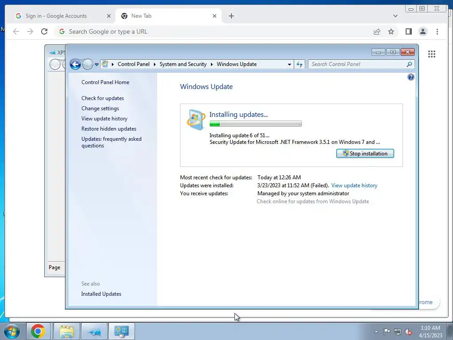
Task: Click network tray icon
Action: (398, 332)
